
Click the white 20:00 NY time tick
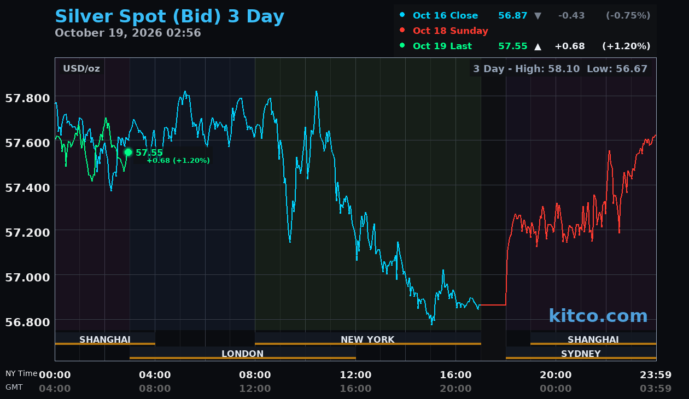[x=556, y=375]
